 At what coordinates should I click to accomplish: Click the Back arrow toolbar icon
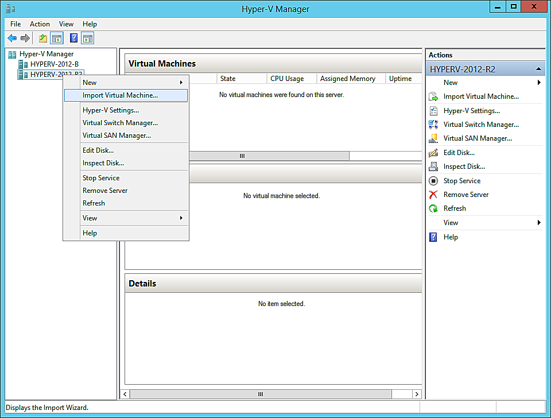point(12,38)
